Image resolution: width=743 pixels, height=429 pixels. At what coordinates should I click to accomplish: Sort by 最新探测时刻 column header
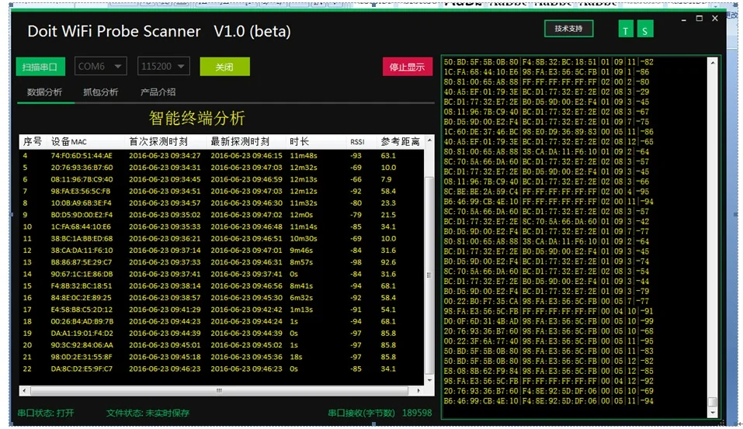coord(240,142)
